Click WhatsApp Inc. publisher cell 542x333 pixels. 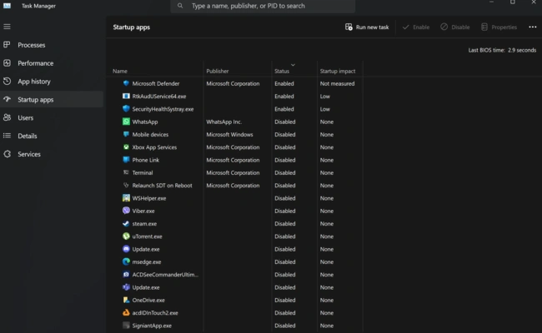(224, 122)
